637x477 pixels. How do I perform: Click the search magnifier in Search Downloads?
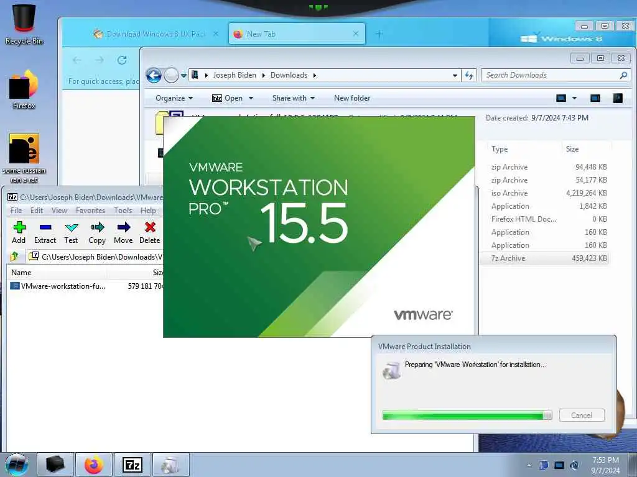[623, 75]
